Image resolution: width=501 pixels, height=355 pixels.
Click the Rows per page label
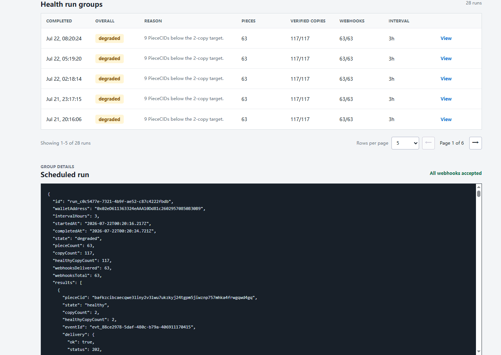pyautogui.click(x=372, y=143)
